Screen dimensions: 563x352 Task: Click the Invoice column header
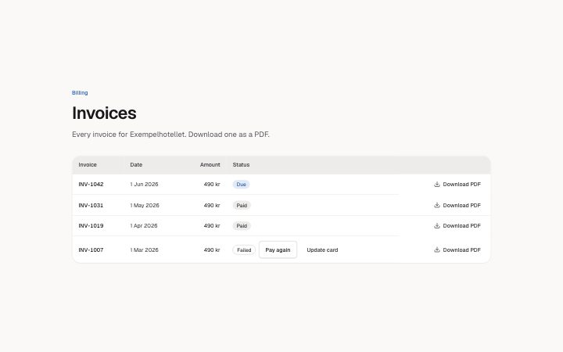point(88,164)
